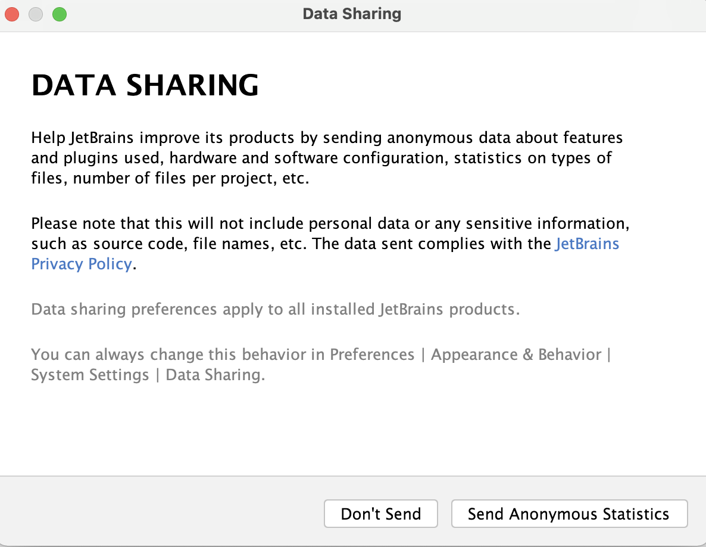Open the Privacy Policy link text

(x=82, y=264)
